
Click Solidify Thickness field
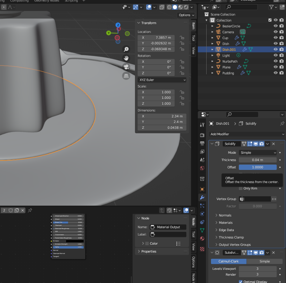(258, 160)
